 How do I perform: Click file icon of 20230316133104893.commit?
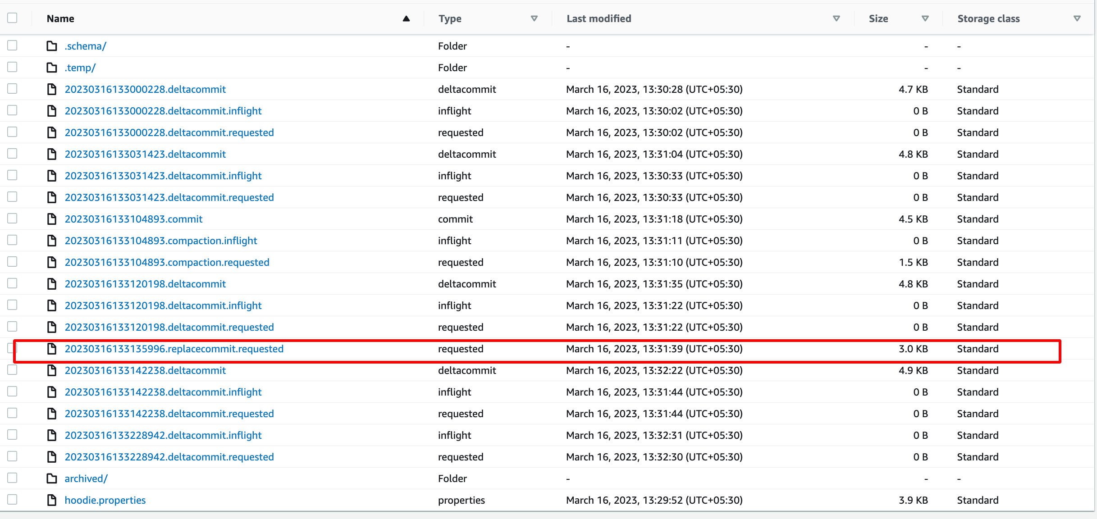coord(52,219)
